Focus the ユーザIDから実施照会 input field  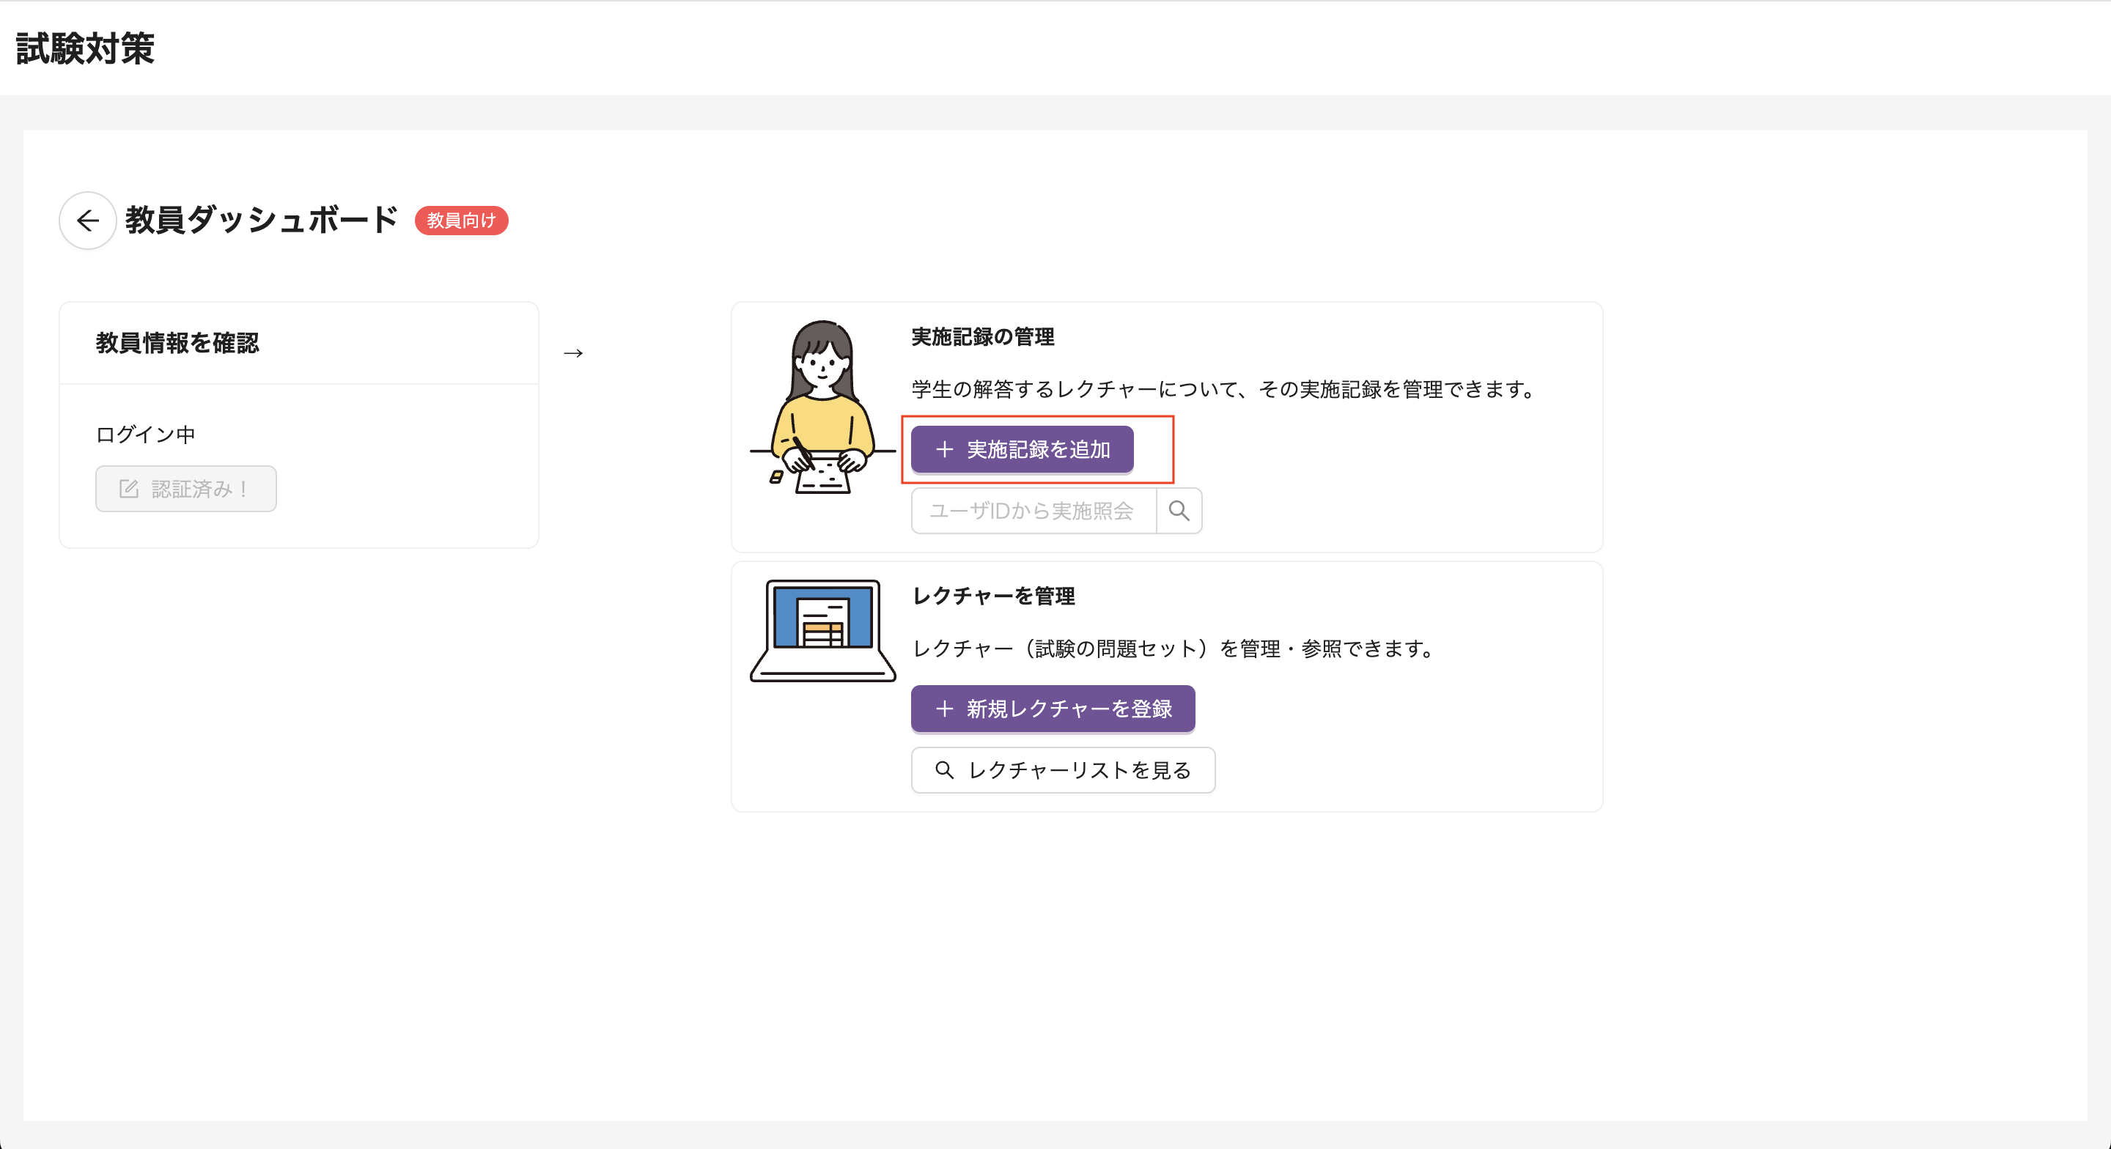tap(1033, 511)
